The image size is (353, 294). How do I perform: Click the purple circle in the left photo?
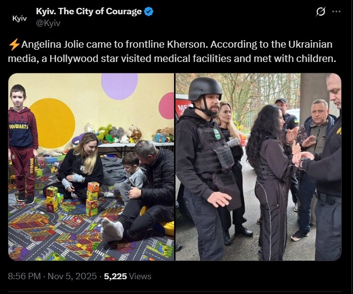click(119, 86)
